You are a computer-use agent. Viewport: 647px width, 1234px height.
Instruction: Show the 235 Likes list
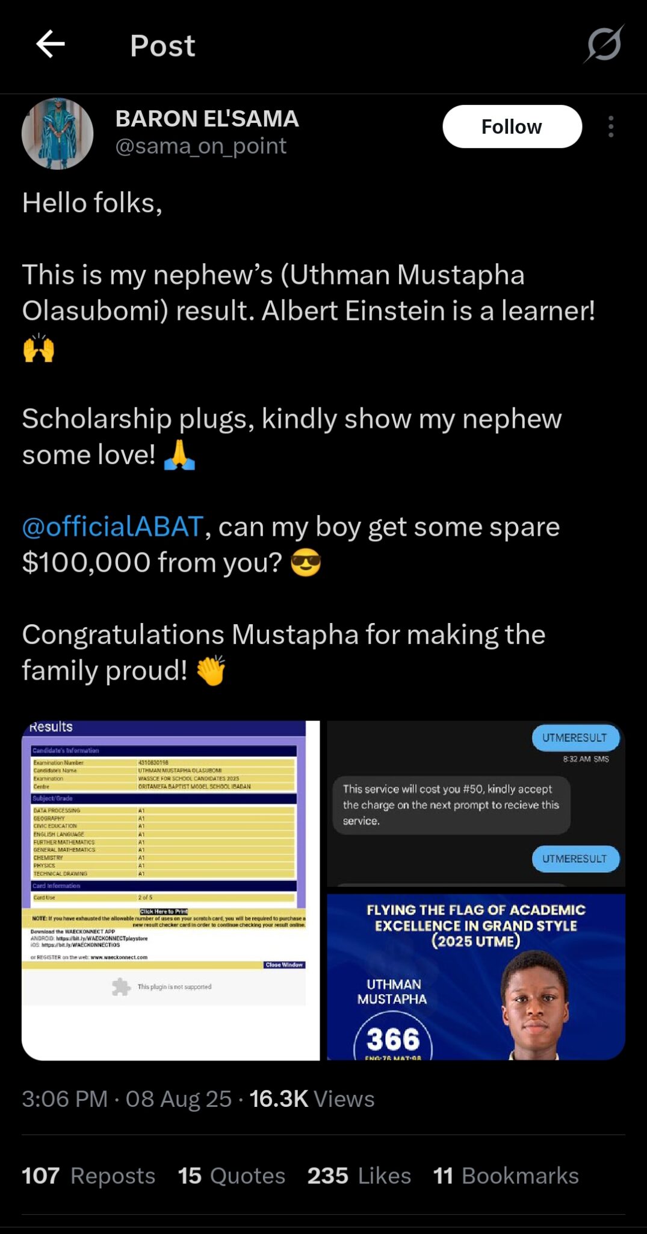(x=359, y=1176)
